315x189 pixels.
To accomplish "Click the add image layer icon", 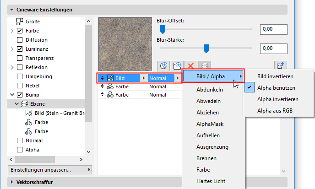I will coord(177,66).
